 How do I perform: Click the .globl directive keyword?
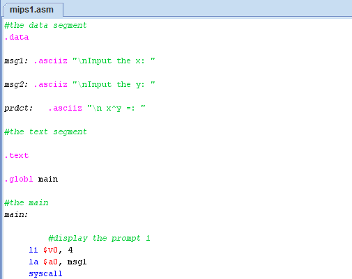click(x=19, y=179)
